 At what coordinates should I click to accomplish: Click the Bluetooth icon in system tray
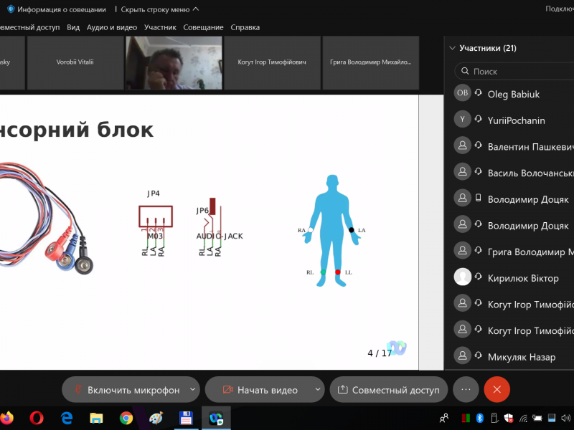[x=481, y=418]
